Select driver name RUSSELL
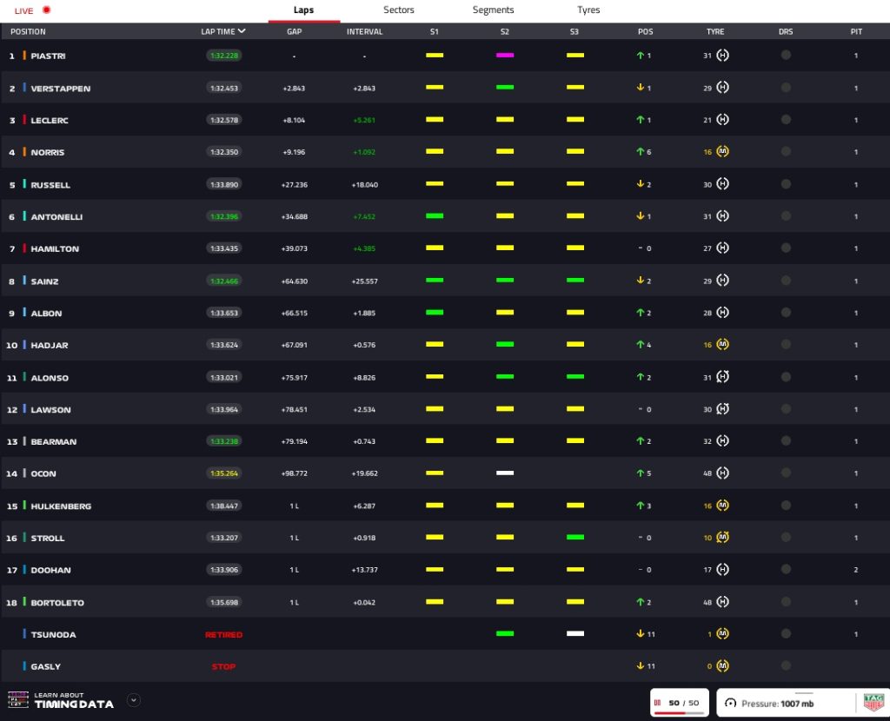Screen dimensions: 890x721 point(50,185)
